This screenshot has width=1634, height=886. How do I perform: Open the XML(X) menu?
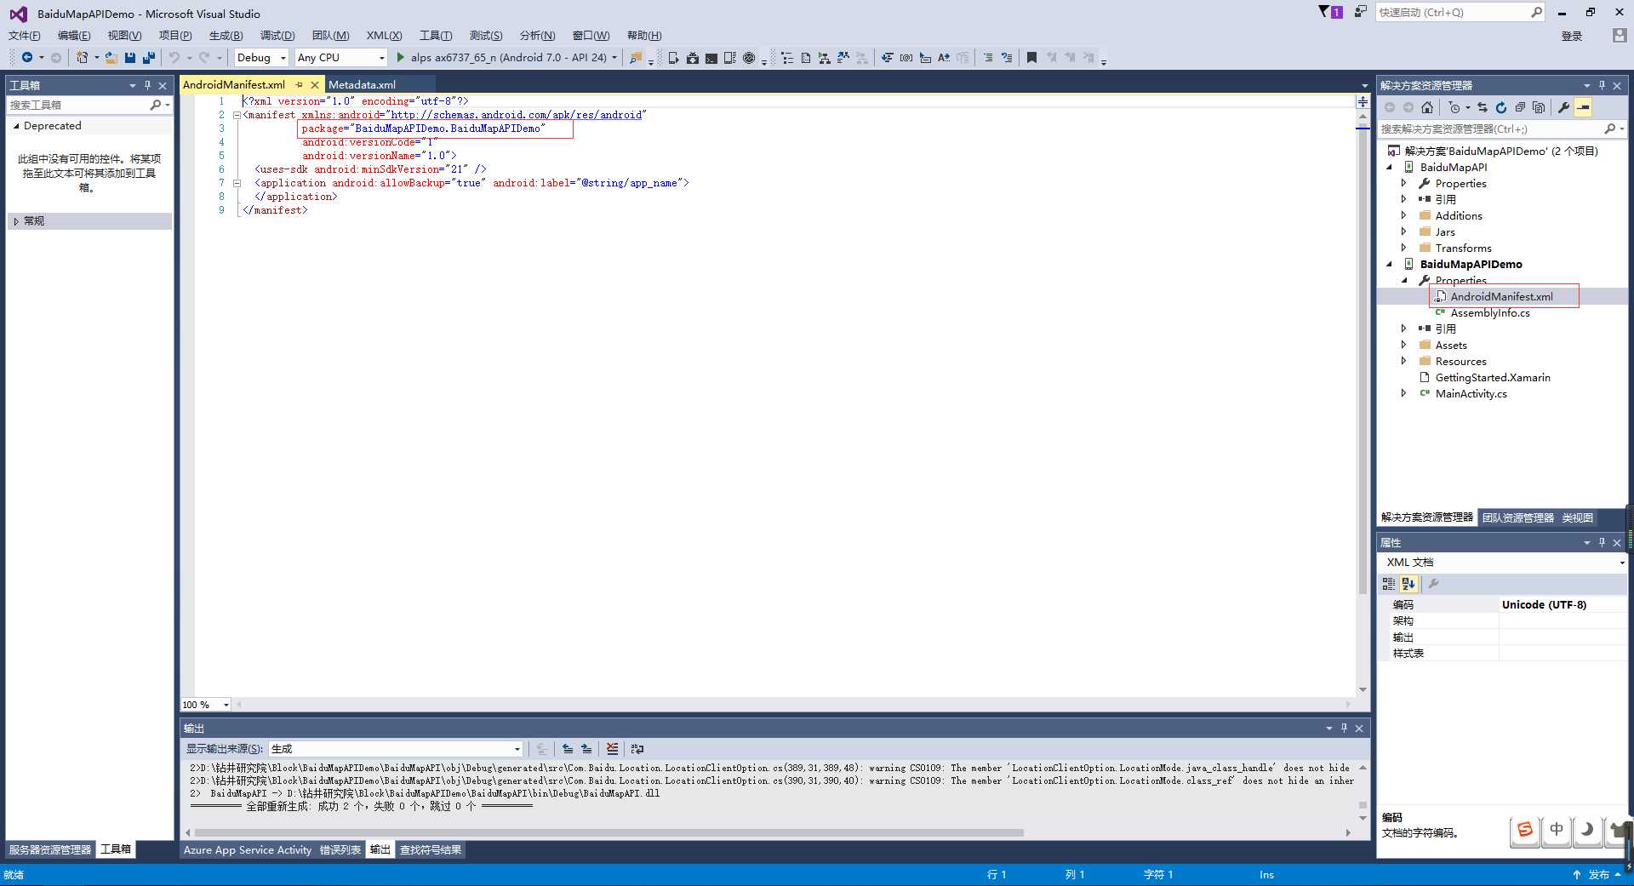pos(384,35)
